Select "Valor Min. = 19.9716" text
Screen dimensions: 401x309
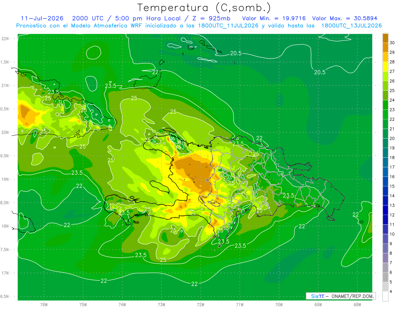(274, 18)
